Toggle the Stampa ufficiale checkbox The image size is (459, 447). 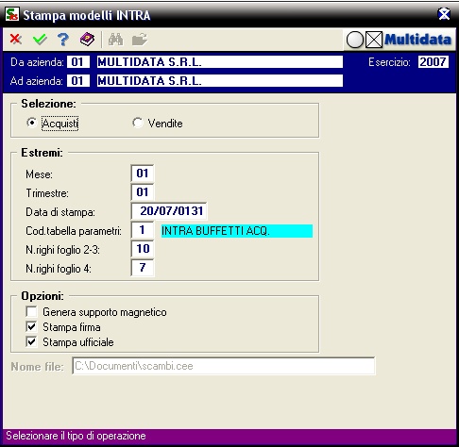[x=31, y=341]
